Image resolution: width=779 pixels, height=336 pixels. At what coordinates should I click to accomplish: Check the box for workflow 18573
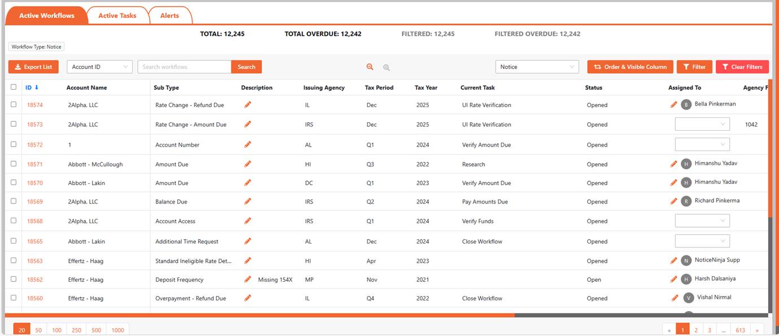pyautogui.click(x=14, y=125)
